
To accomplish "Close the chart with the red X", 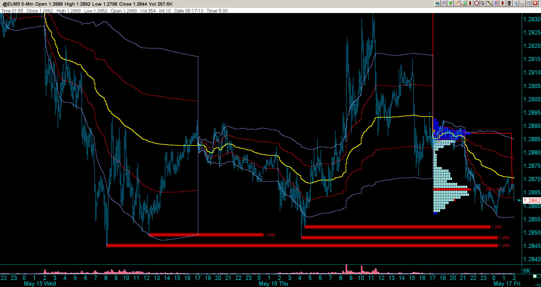I will tap(535, 3).
